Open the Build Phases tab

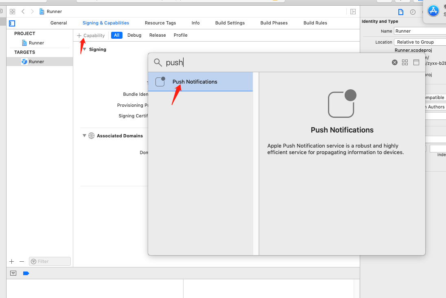click(x=274, y=23)
